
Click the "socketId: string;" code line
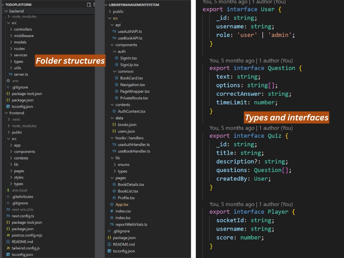pos(245,220)
